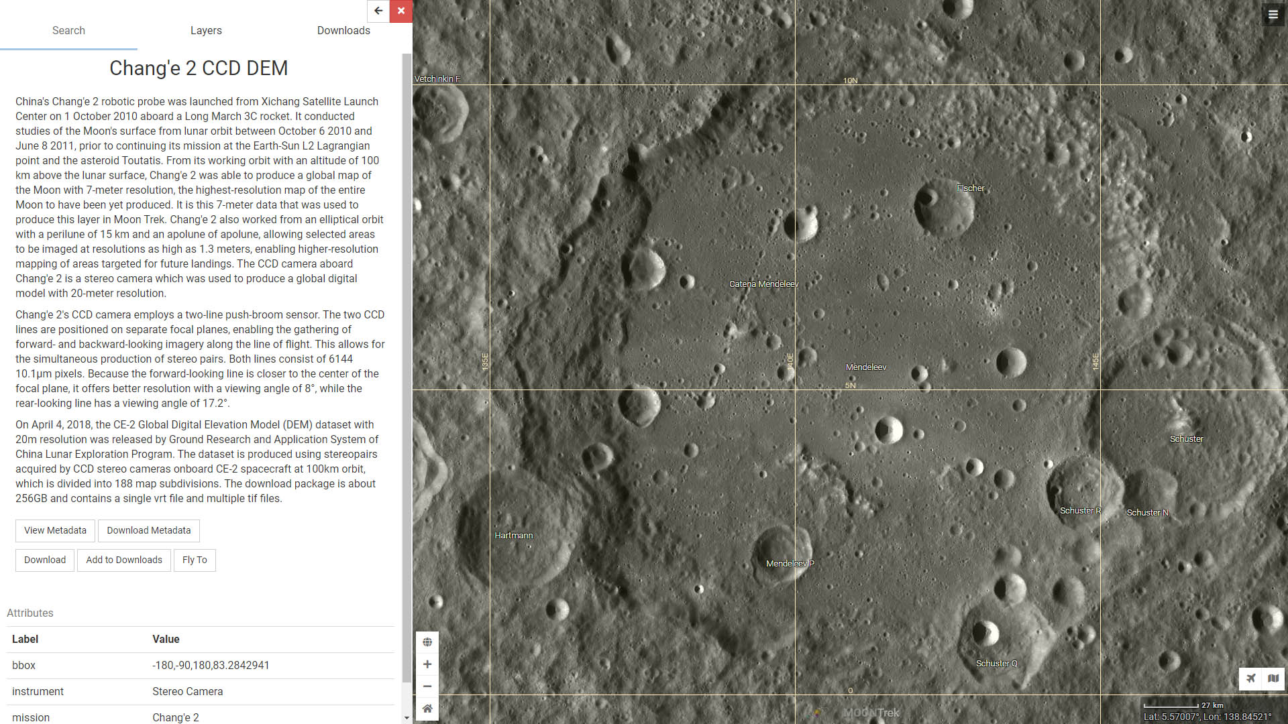1288x724 pixels.
Task: Click the Schuster N label
Action: click(x=1148, y=513)
